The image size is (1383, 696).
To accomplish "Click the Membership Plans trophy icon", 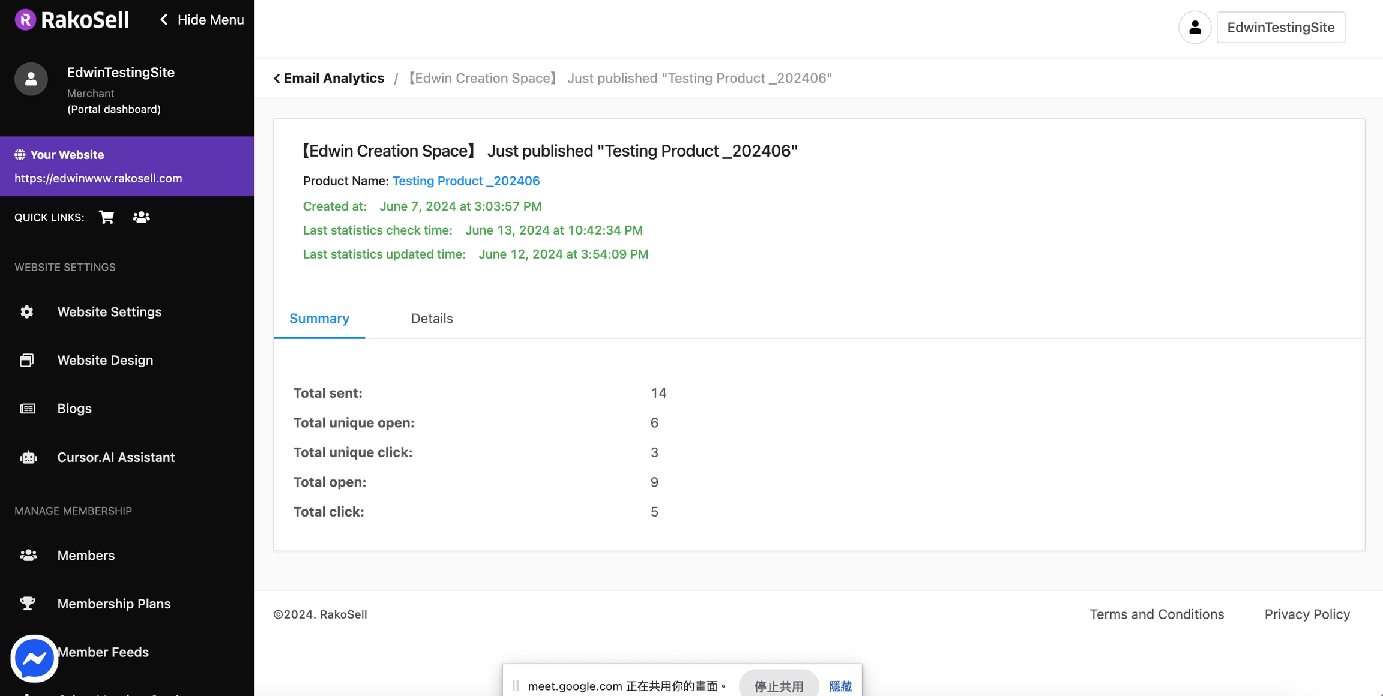I will pos(28,604).
